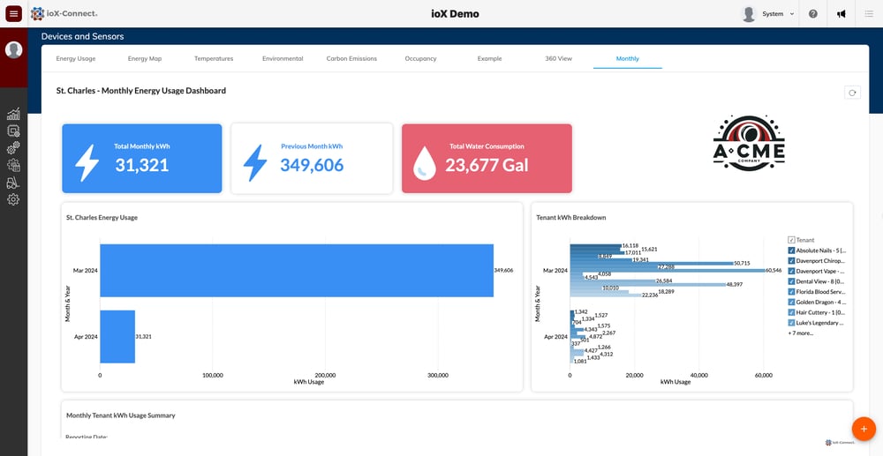Switch to the 360 View tab
The image size is (883, 456).
pyautogui.click(x=559, y=58)
